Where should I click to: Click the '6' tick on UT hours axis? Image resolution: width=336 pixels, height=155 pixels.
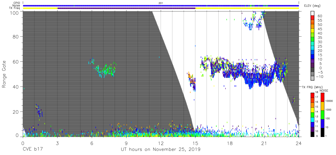[x=92, y=143]
